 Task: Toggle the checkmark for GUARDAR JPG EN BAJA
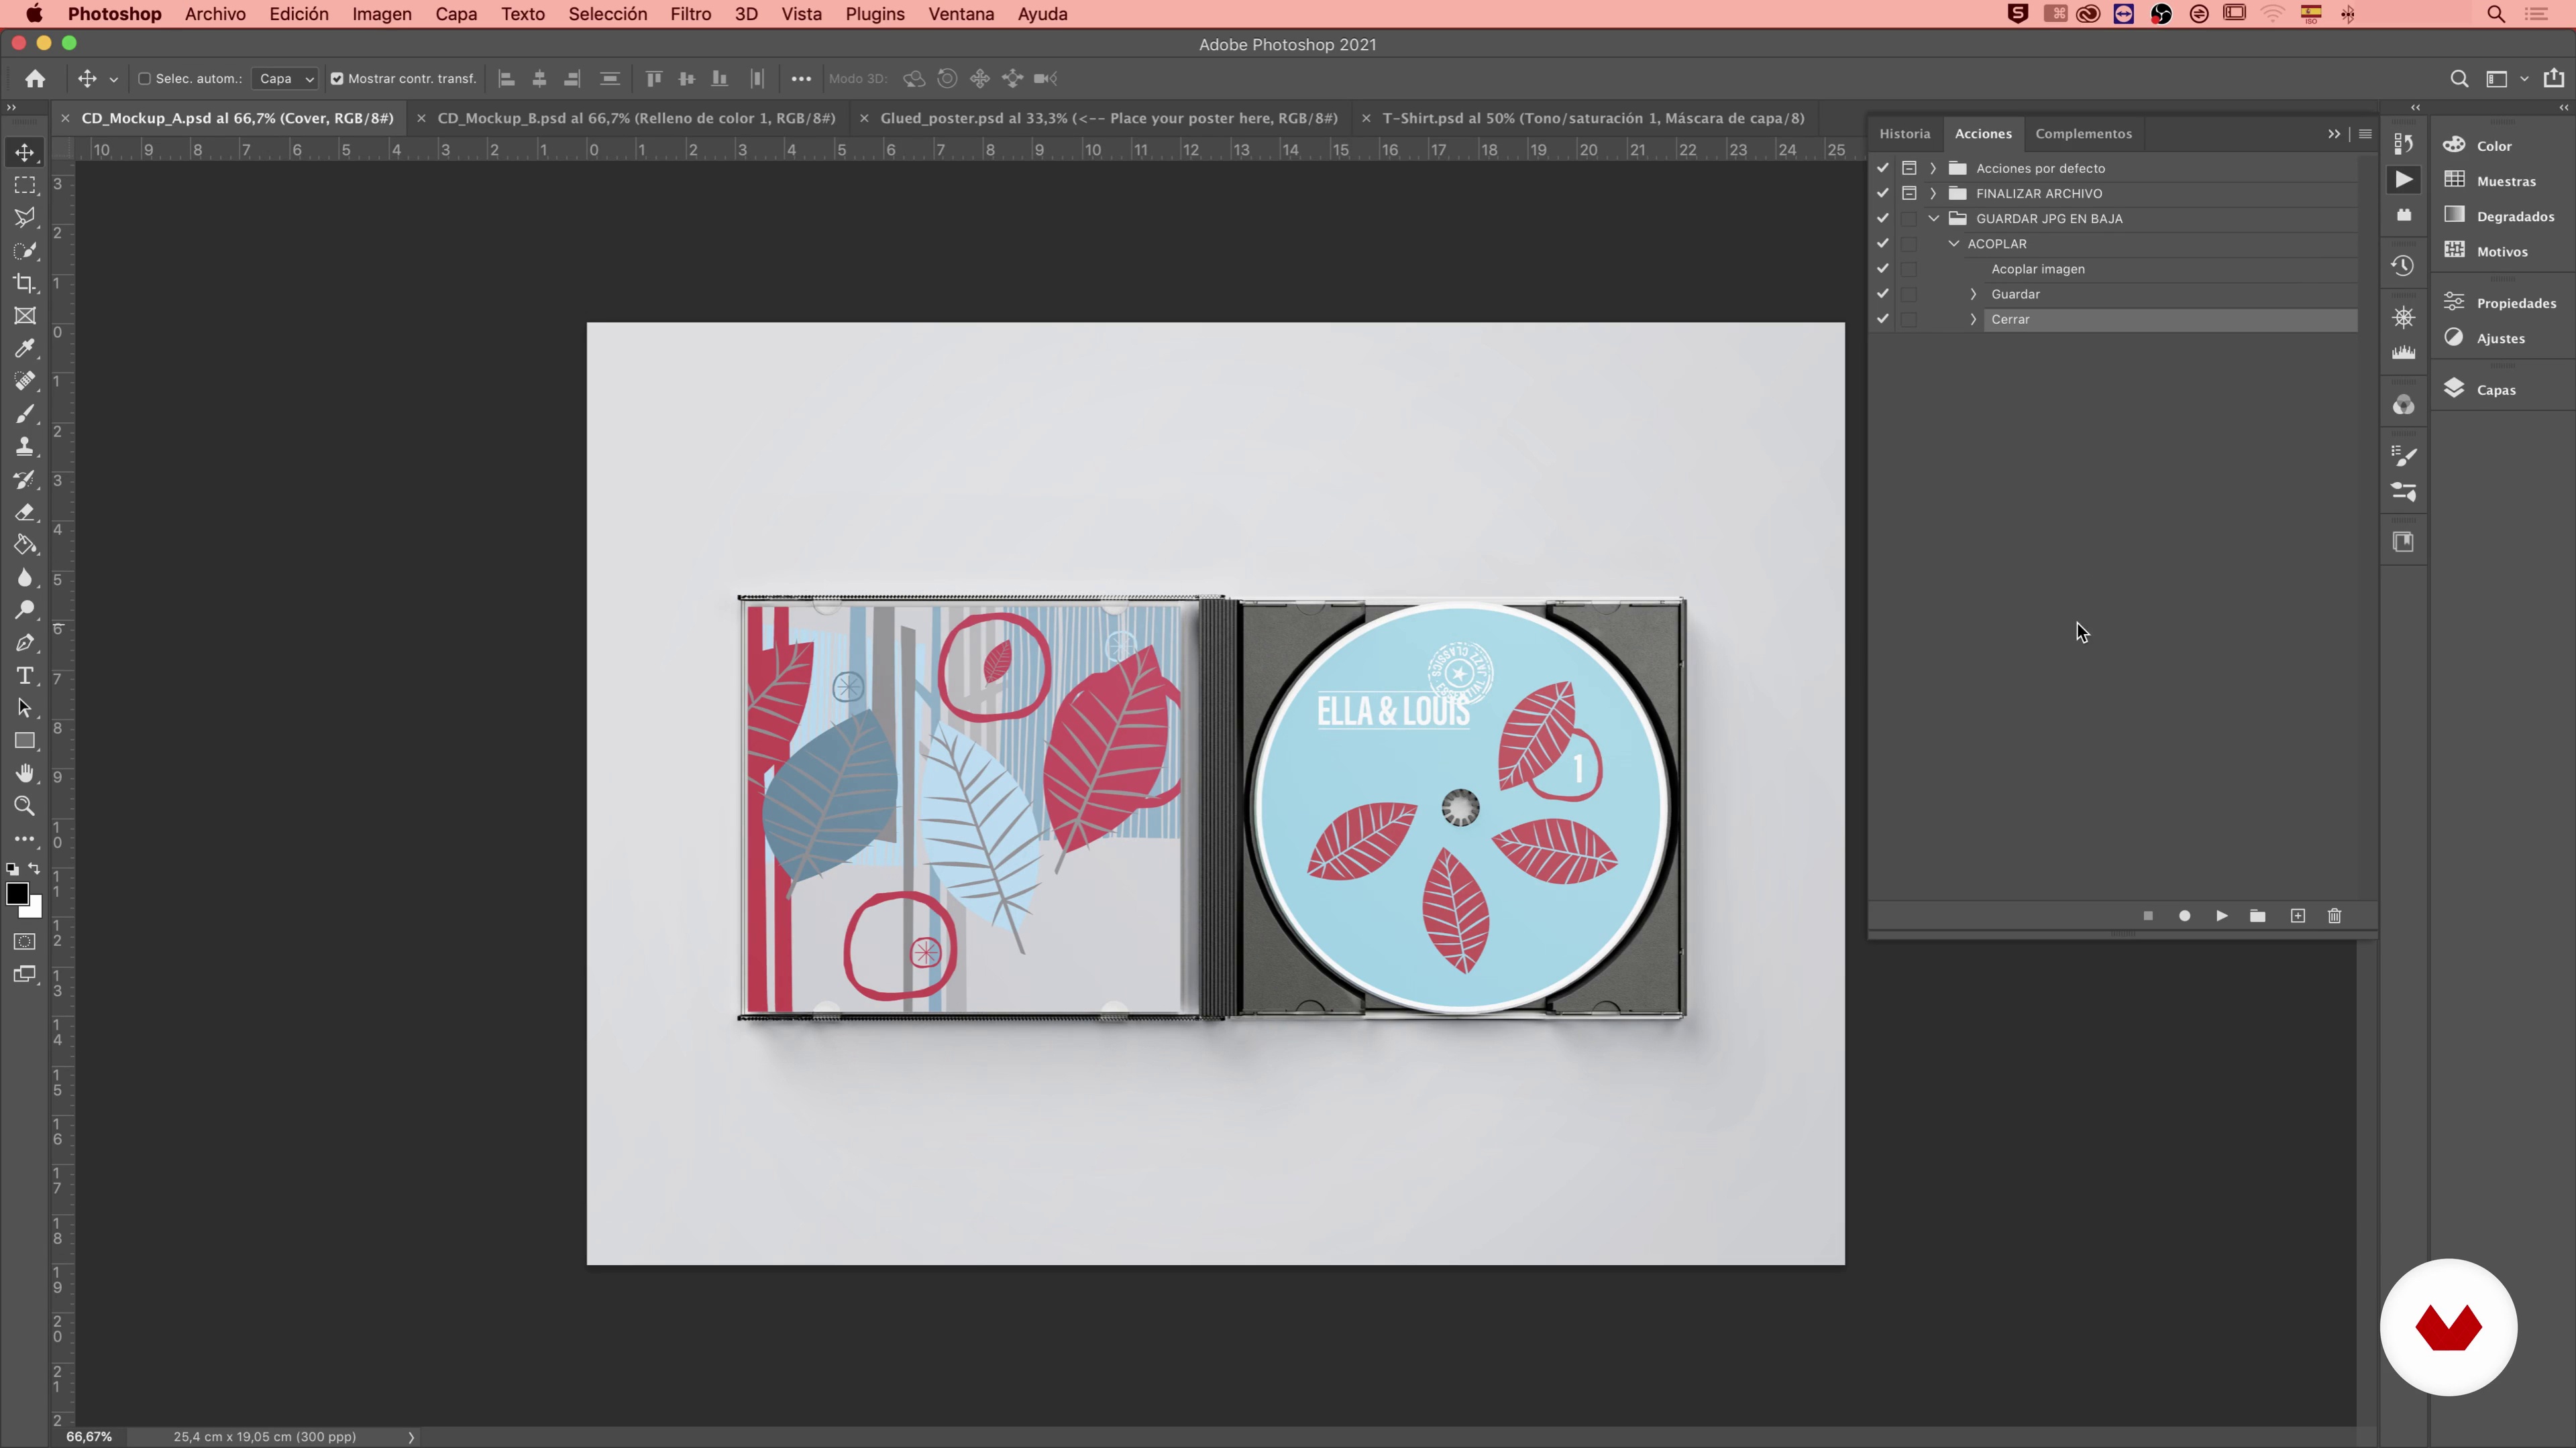coord(1883,218)
